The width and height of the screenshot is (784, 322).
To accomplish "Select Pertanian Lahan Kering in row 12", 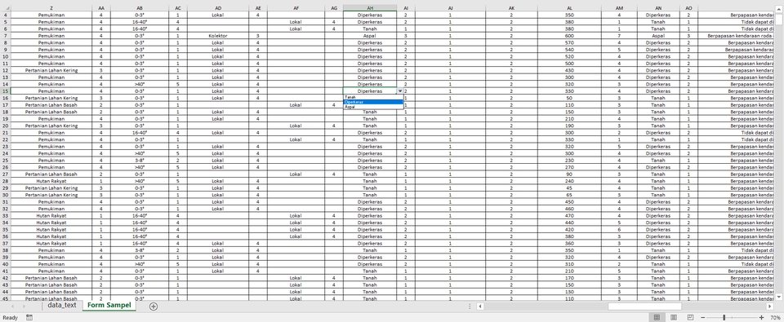I will click(x=51, y=70).
